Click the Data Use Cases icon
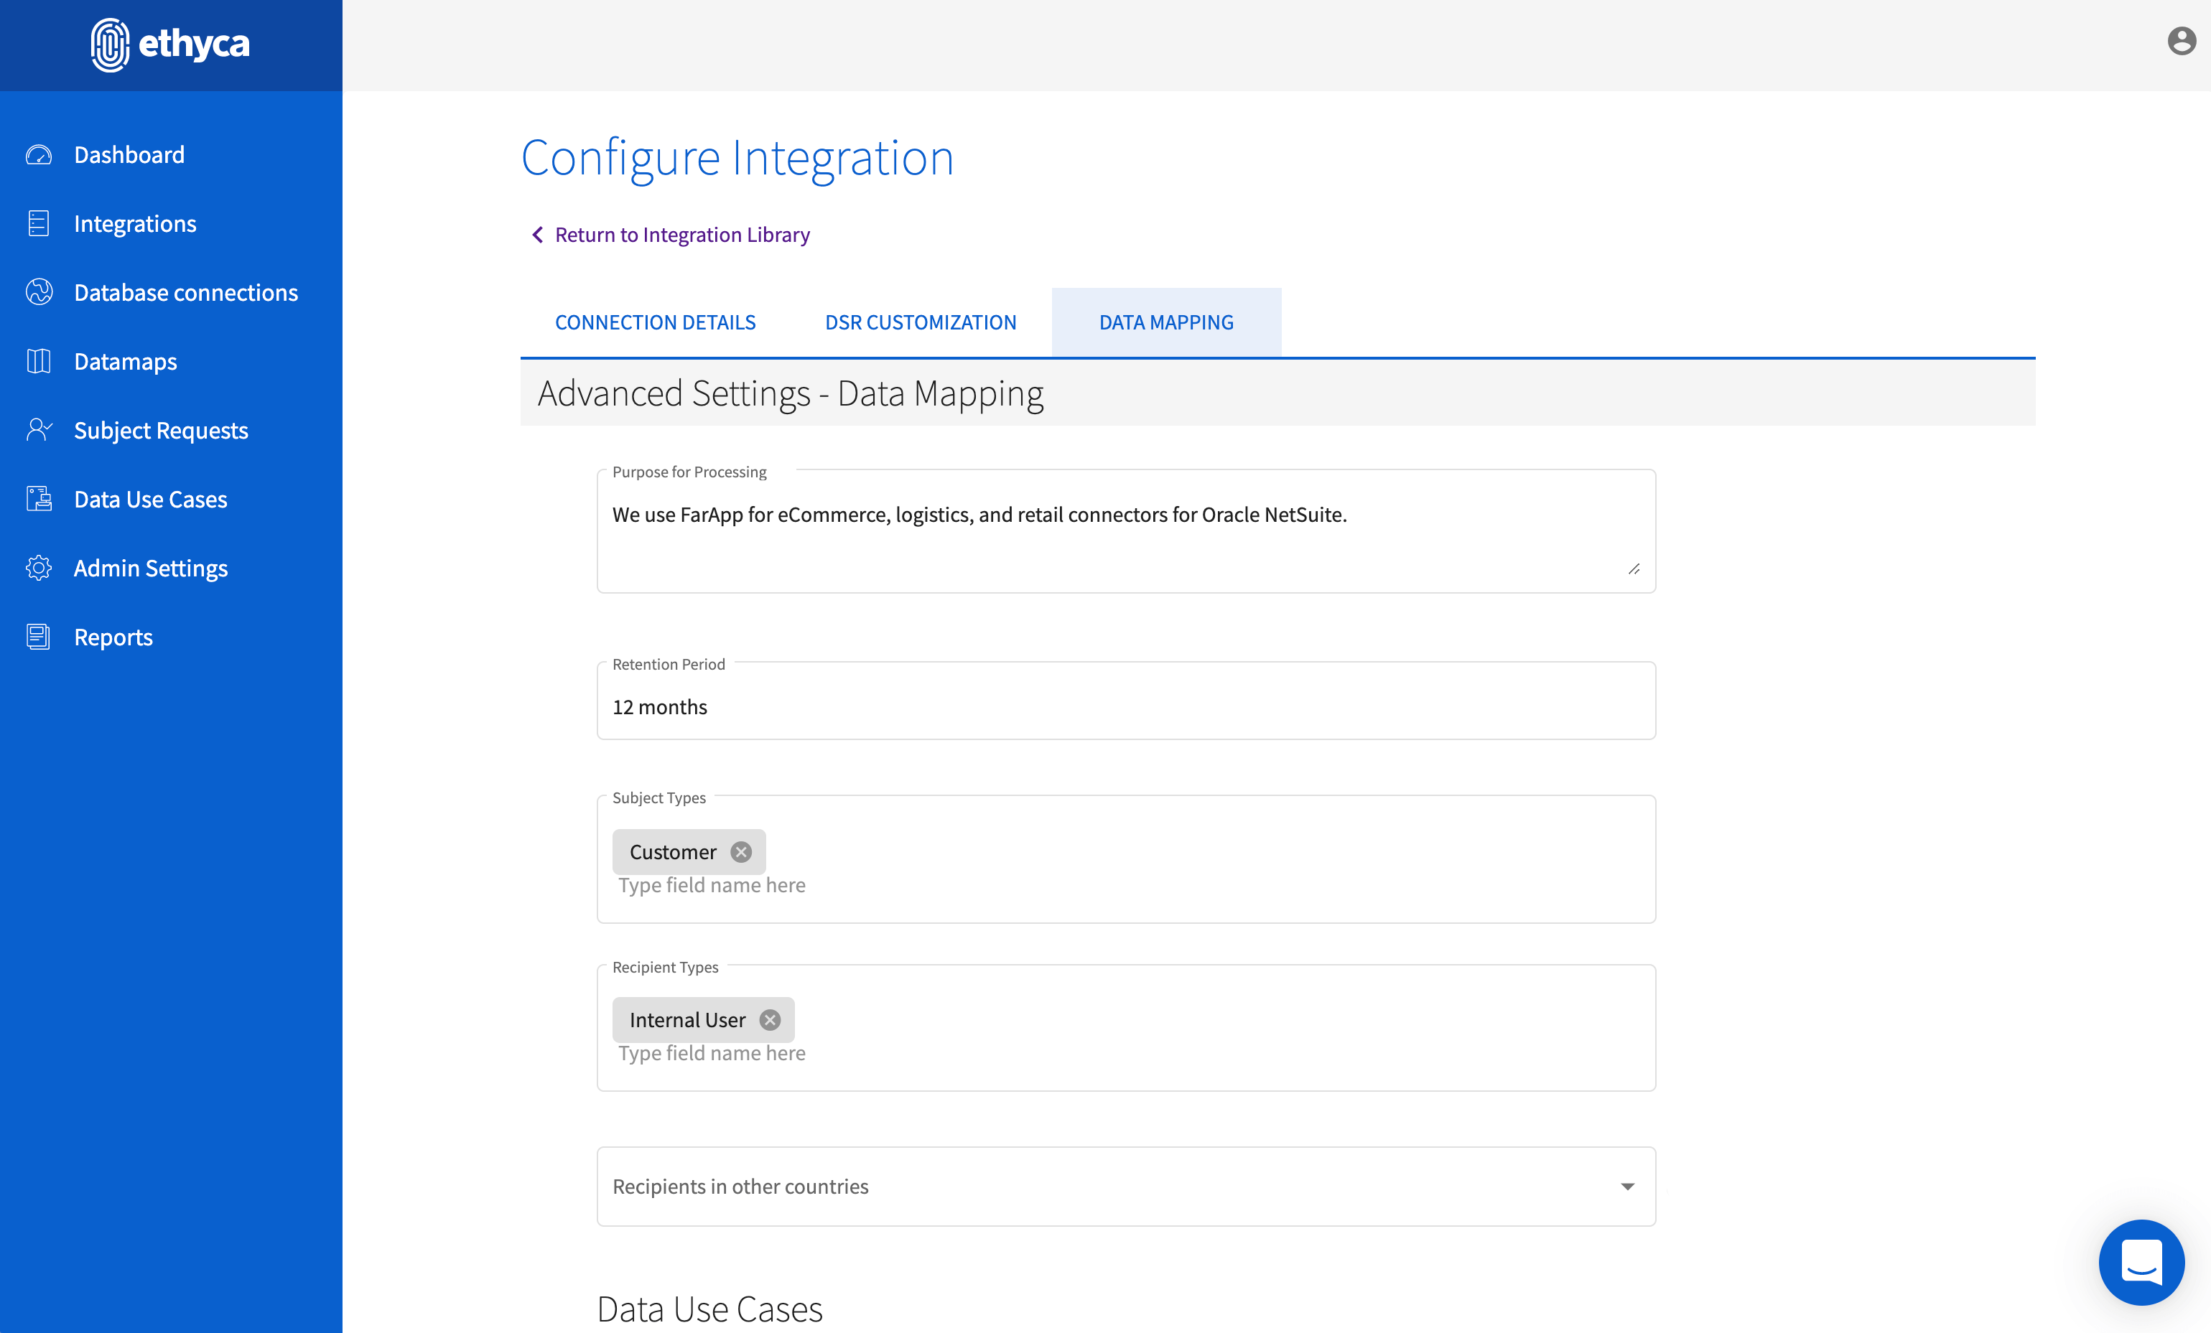This screenshot has height=1333, width=2211. tap(39, 499)
